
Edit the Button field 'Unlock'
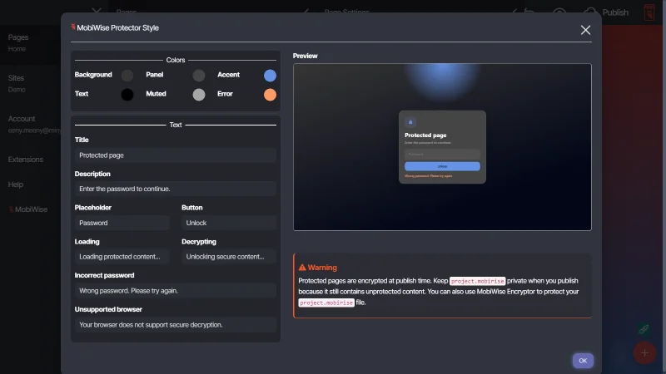229,223
